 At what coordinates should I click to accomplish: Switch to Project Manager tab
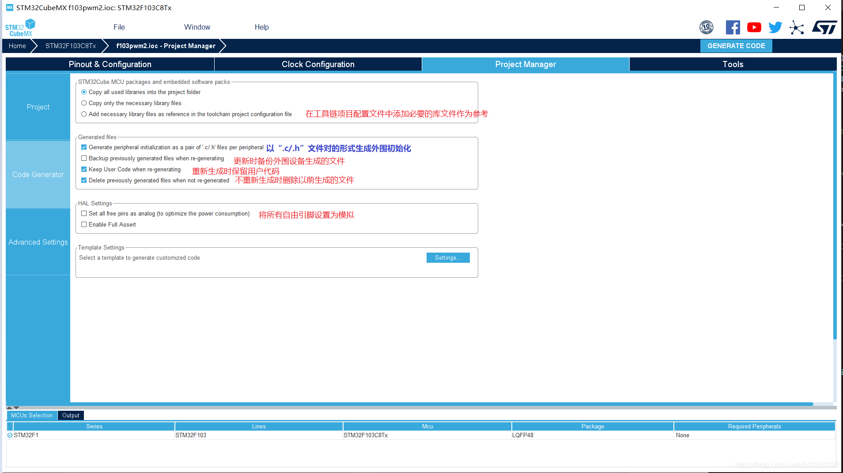coord(525,64)
